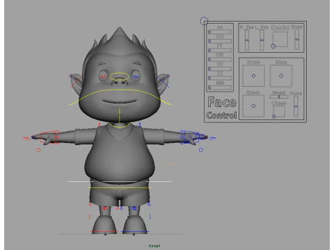Select the Face Control panel mover circle
The height and width of the screenshot is (250, 334).
point(204,21)
